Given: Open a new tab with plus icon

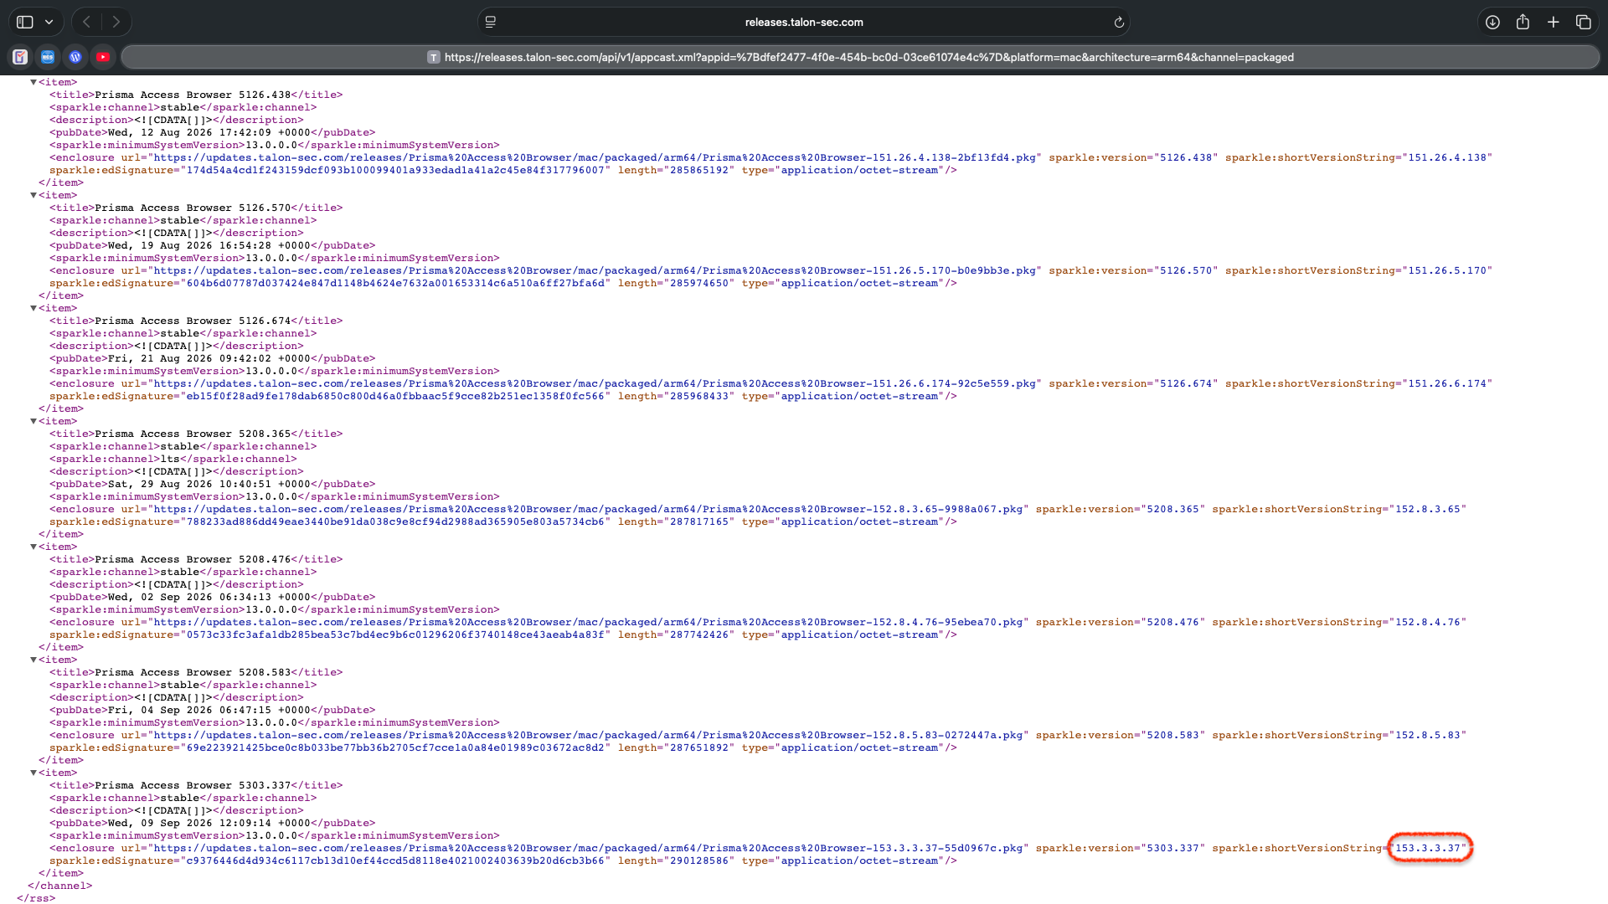Looking at the screenshot, I should point(1553,22).
